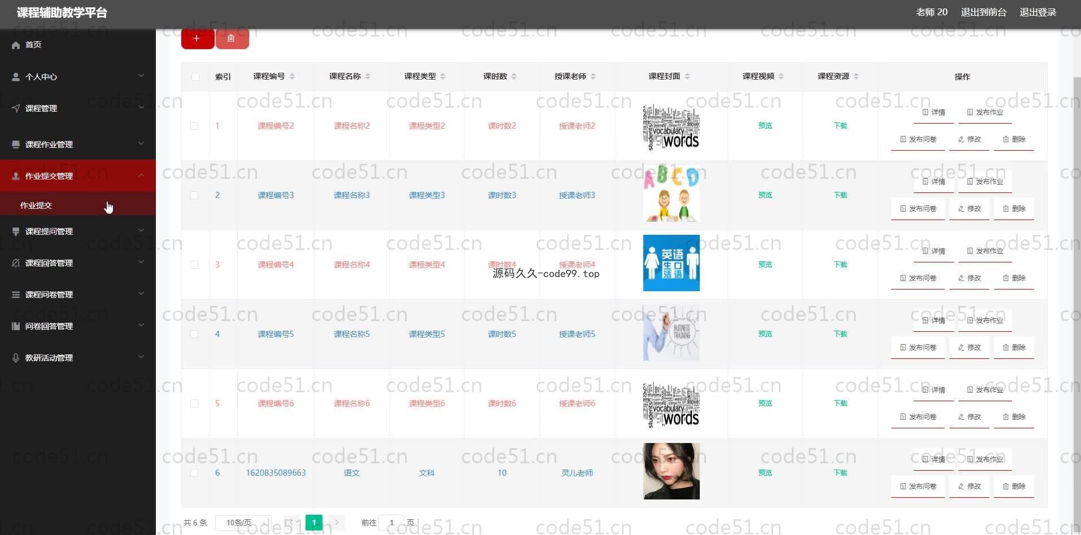Click the chart icon beside 问卷回答管理
Screen dimensions: 1081x535
pyautogui.click(x=16, y=326)
